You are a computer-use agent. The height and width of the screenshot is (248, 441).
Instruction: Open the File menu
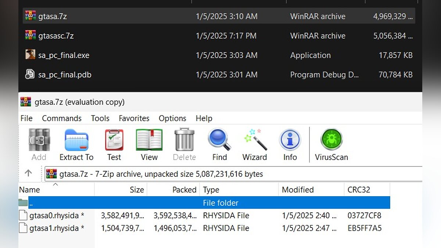click(x=26, y=118)
